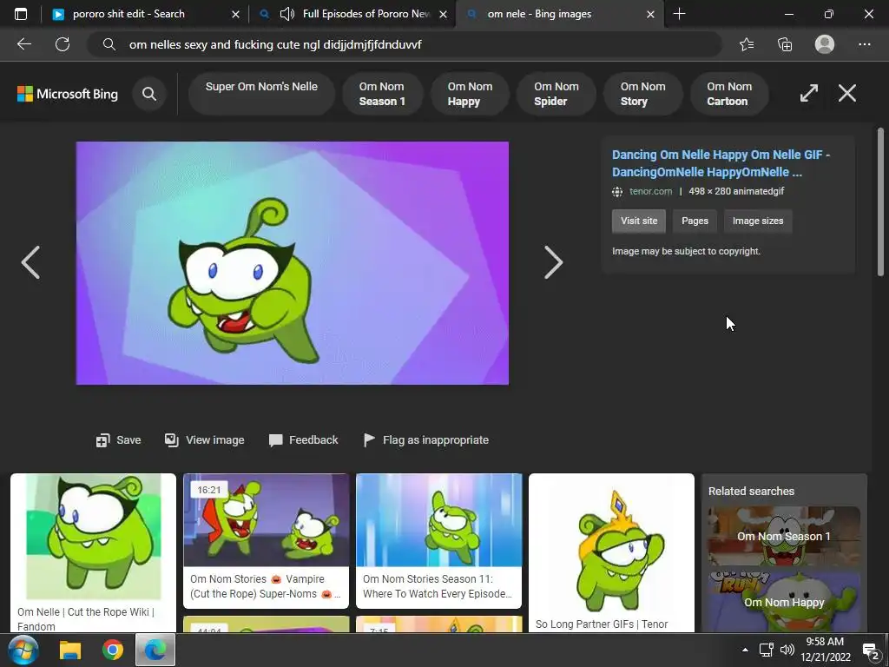The height and width of the screenshot is (667, 889).
Task: Open Om Nom Season 1 related search
Action: tap(784, 536)
